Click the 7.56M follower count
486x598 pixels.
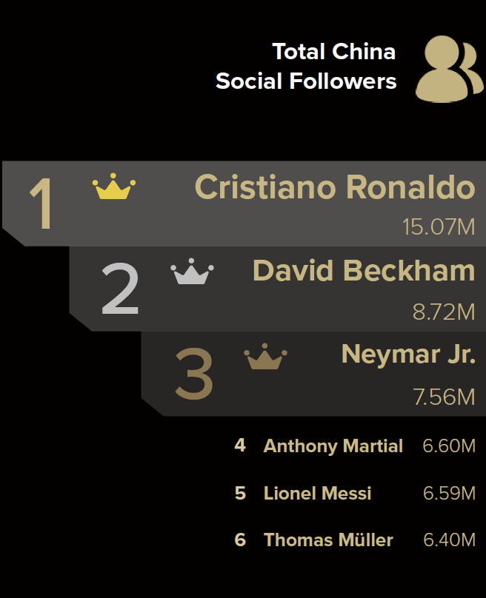(444, 397)
